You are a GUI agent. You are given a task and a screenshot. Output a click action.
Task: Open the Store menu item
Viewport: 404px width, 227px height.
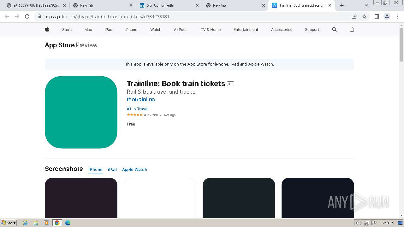coord(67,30)
